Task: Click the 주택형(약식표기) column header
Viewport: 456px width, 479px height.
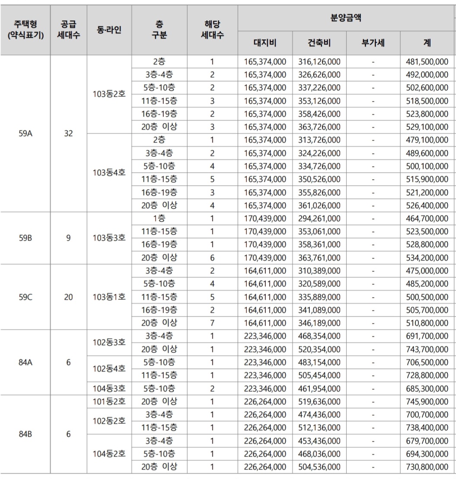Action: [x=26, y=30]
